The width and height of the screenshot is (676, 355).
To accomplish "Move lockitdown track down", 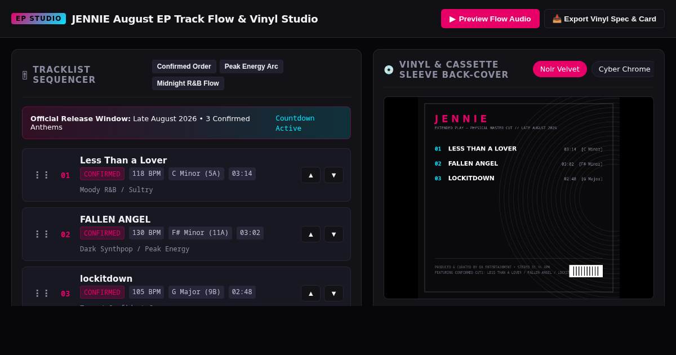I will pyautogui.click(x=333, y=294).
